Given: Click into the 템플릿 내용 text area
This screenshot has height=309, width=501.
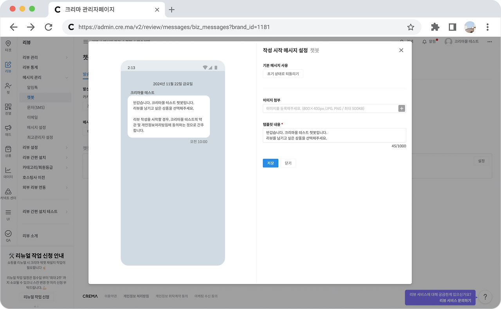Looking at the screenshot, I should (x=334, y=136).
